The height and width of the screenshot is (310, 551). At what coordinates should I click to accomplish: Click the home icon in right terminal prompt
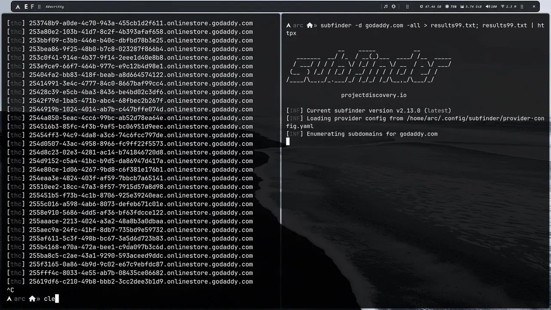point(310,25)
